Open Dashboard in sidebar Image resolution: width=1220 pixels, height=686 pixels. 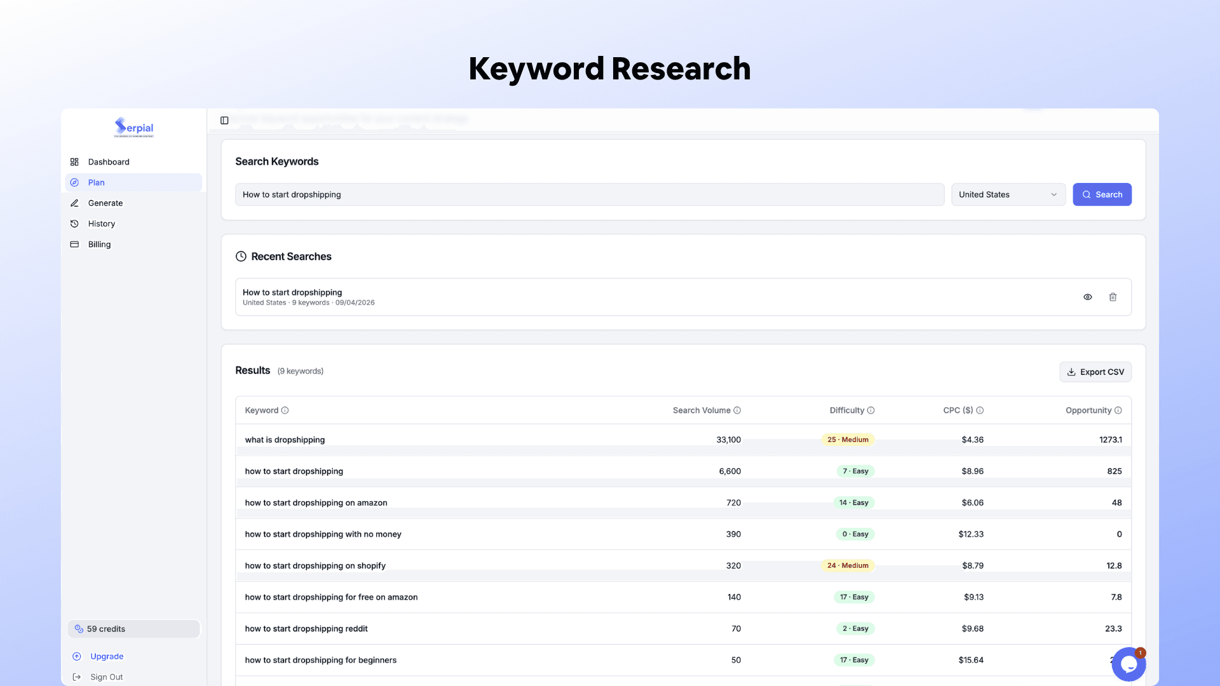pos(133,162)
